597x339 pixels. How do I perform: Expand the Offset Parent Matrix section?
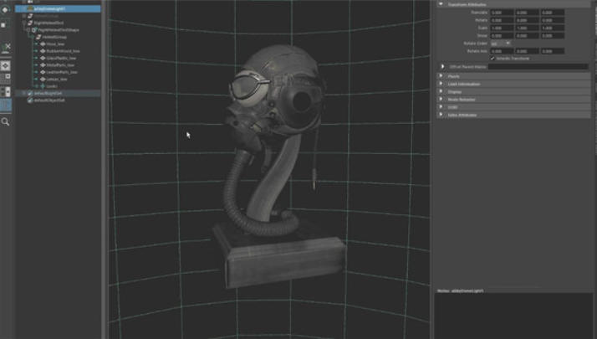pos(443,66)
